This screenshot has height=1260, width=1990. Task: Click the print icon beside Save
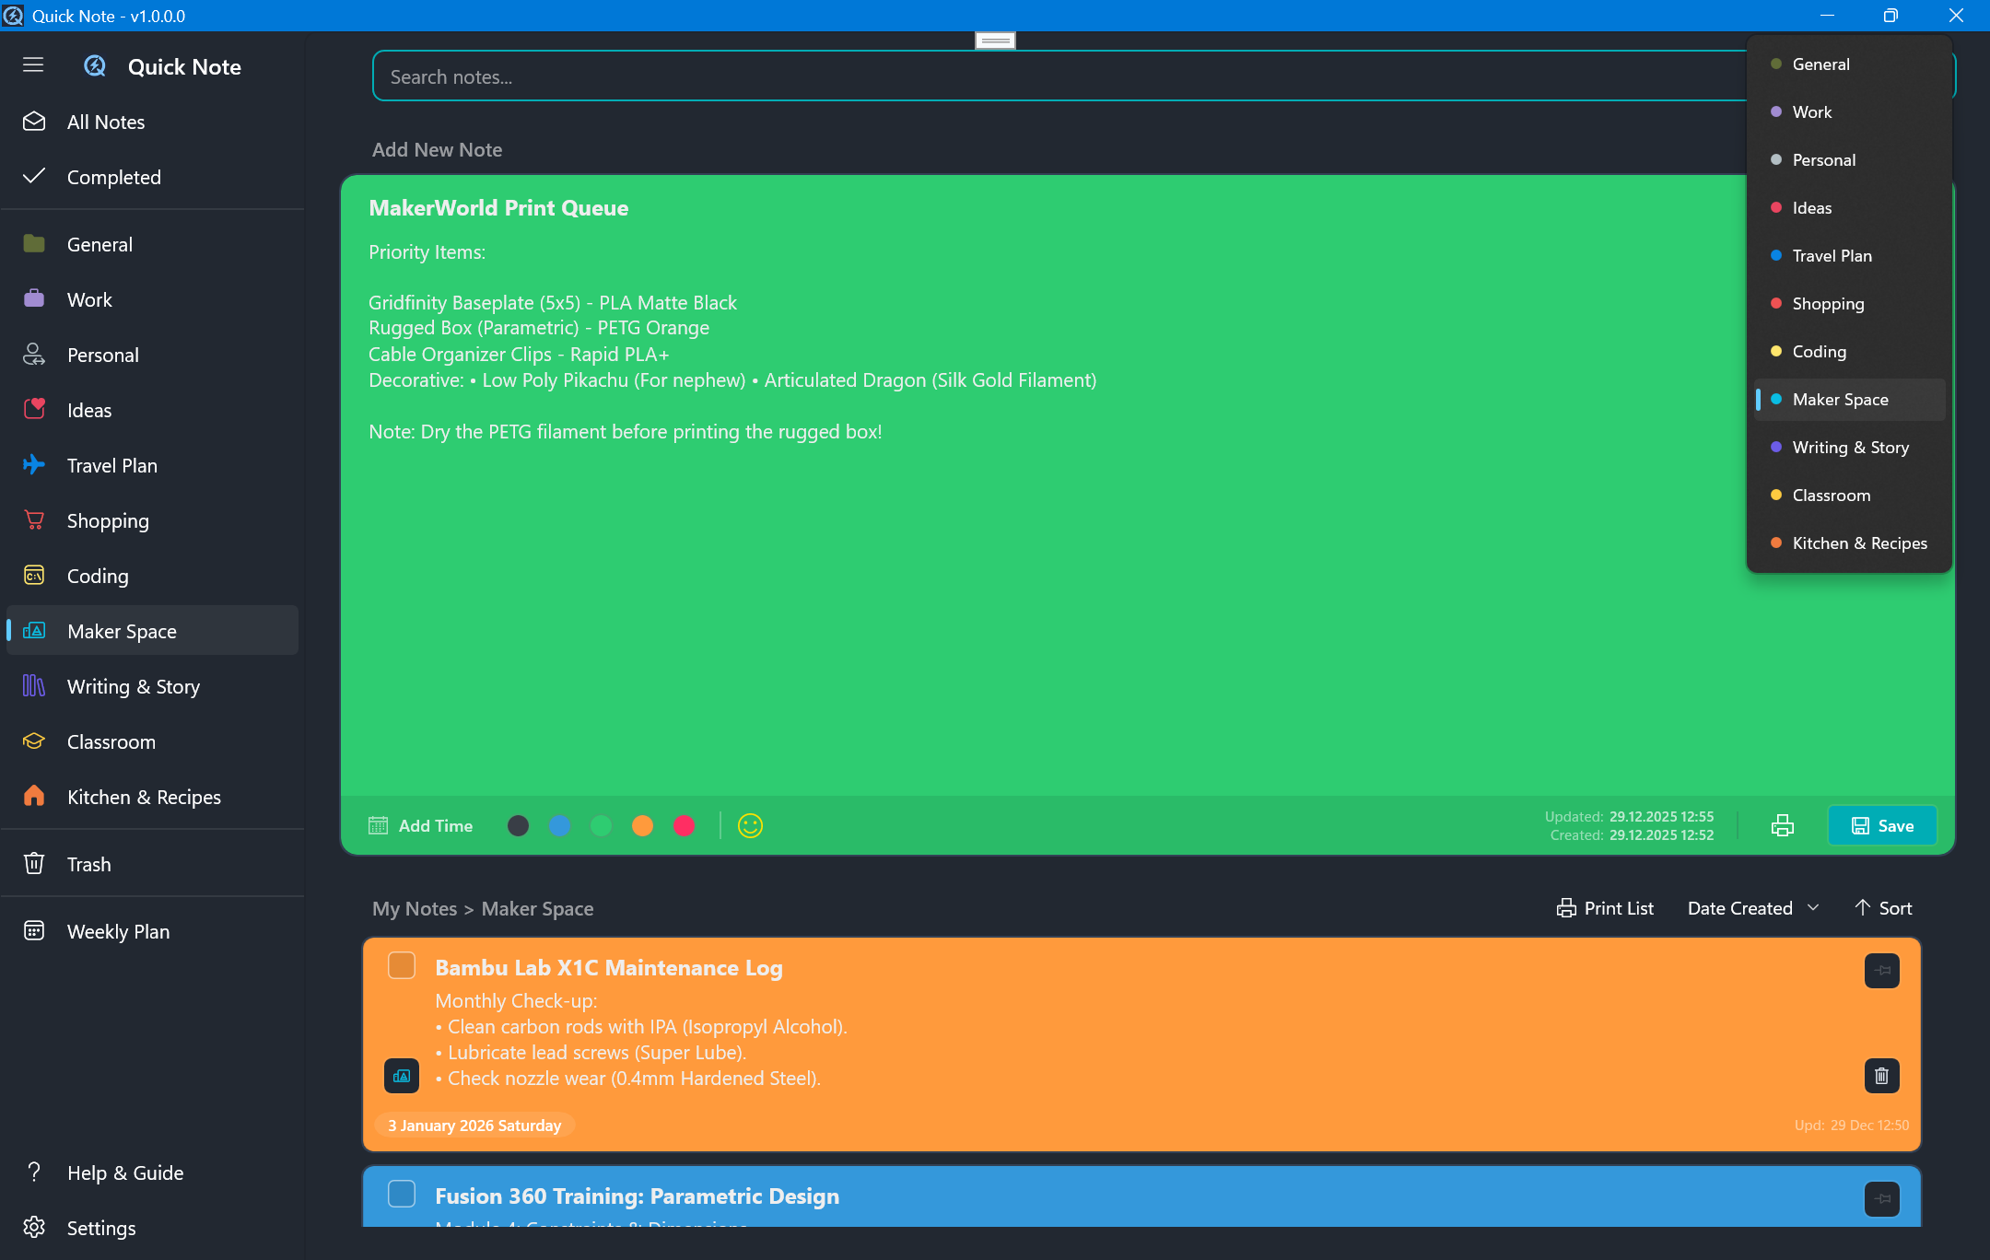(1782, 826)
